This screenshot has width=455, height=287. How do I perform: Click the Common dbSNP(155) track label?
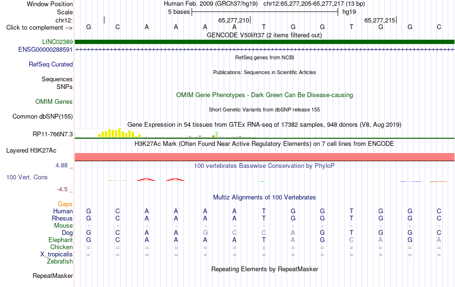coord(43,117)
